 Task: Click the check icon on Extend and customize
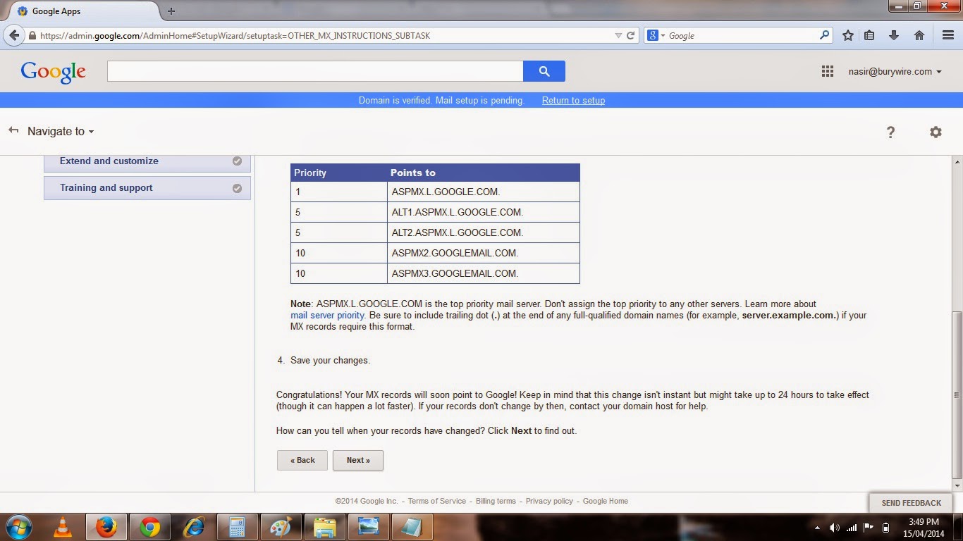click(x=237, y=161)
